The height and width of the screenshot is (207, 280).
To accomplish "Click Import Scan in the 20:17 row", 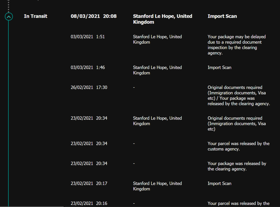I will (220, 183).
